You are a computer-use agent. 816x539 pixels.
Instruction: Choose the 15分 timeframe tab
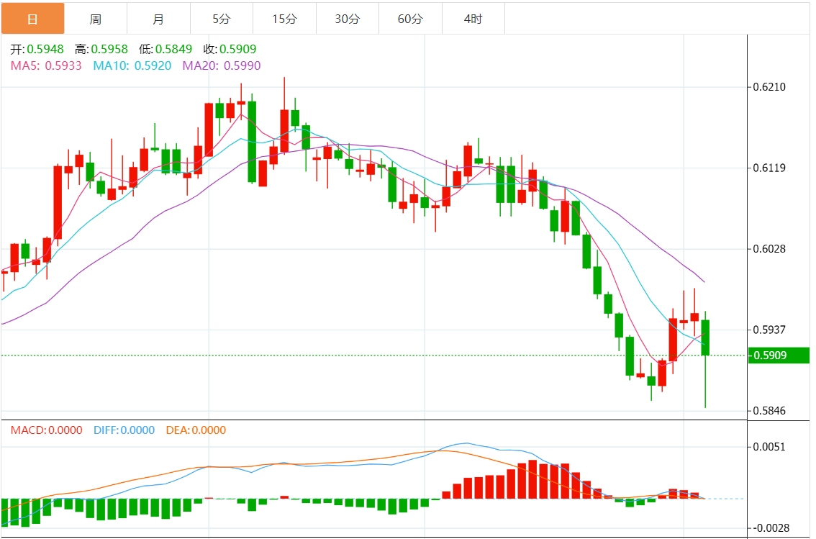284,19
